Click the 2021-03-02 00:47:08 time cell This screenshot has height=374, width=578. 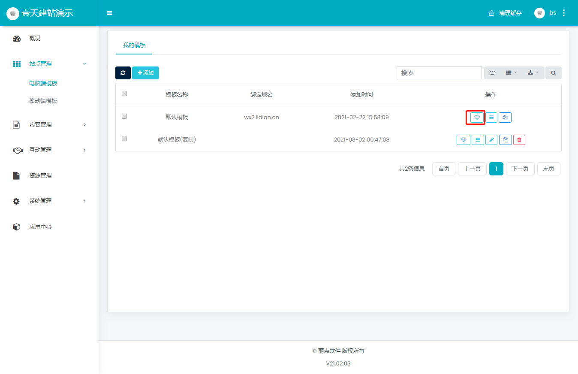pyautogui.click(x=361, y=139)
